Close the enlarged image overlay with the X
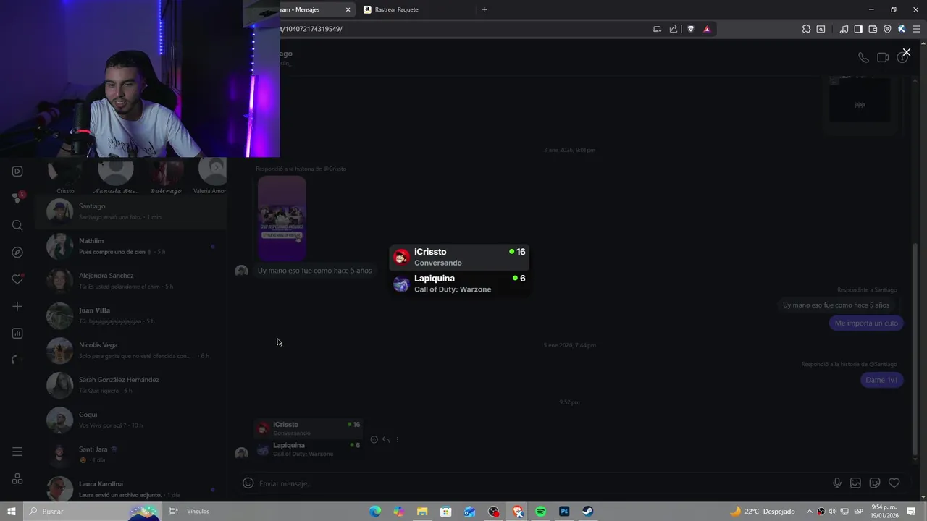 point(906,52)
